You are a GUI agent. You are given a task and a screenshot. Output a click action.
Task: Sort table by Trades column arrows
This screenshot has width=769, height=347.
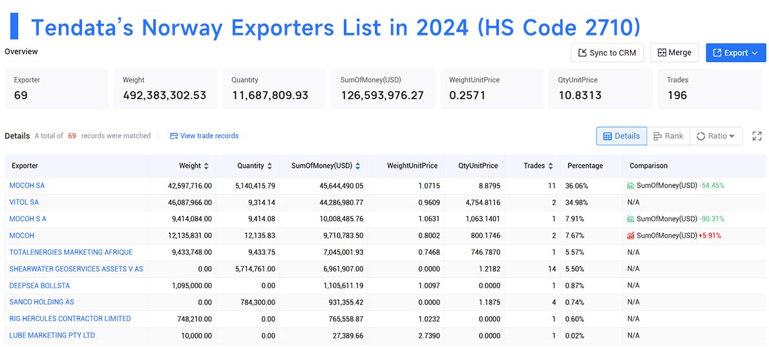point(551,166)
